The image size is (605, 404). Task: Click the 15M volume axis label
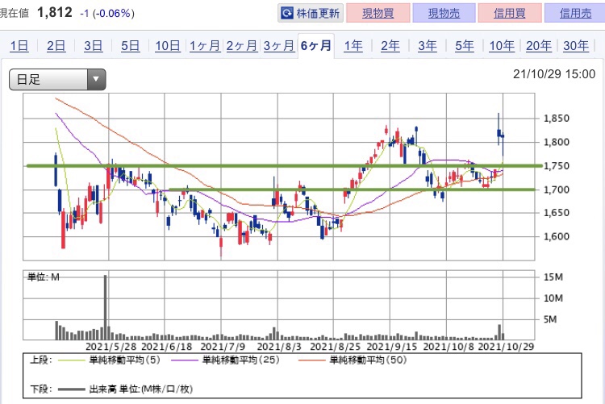click(553, 277)
